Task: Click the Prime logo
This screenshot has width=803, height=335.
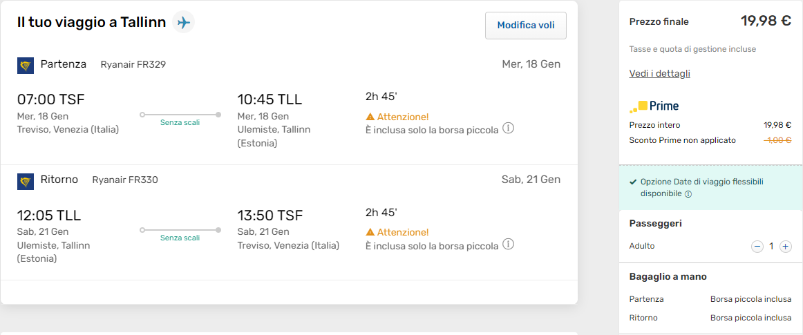Action: pyautogui.click(x=654, y=106)
